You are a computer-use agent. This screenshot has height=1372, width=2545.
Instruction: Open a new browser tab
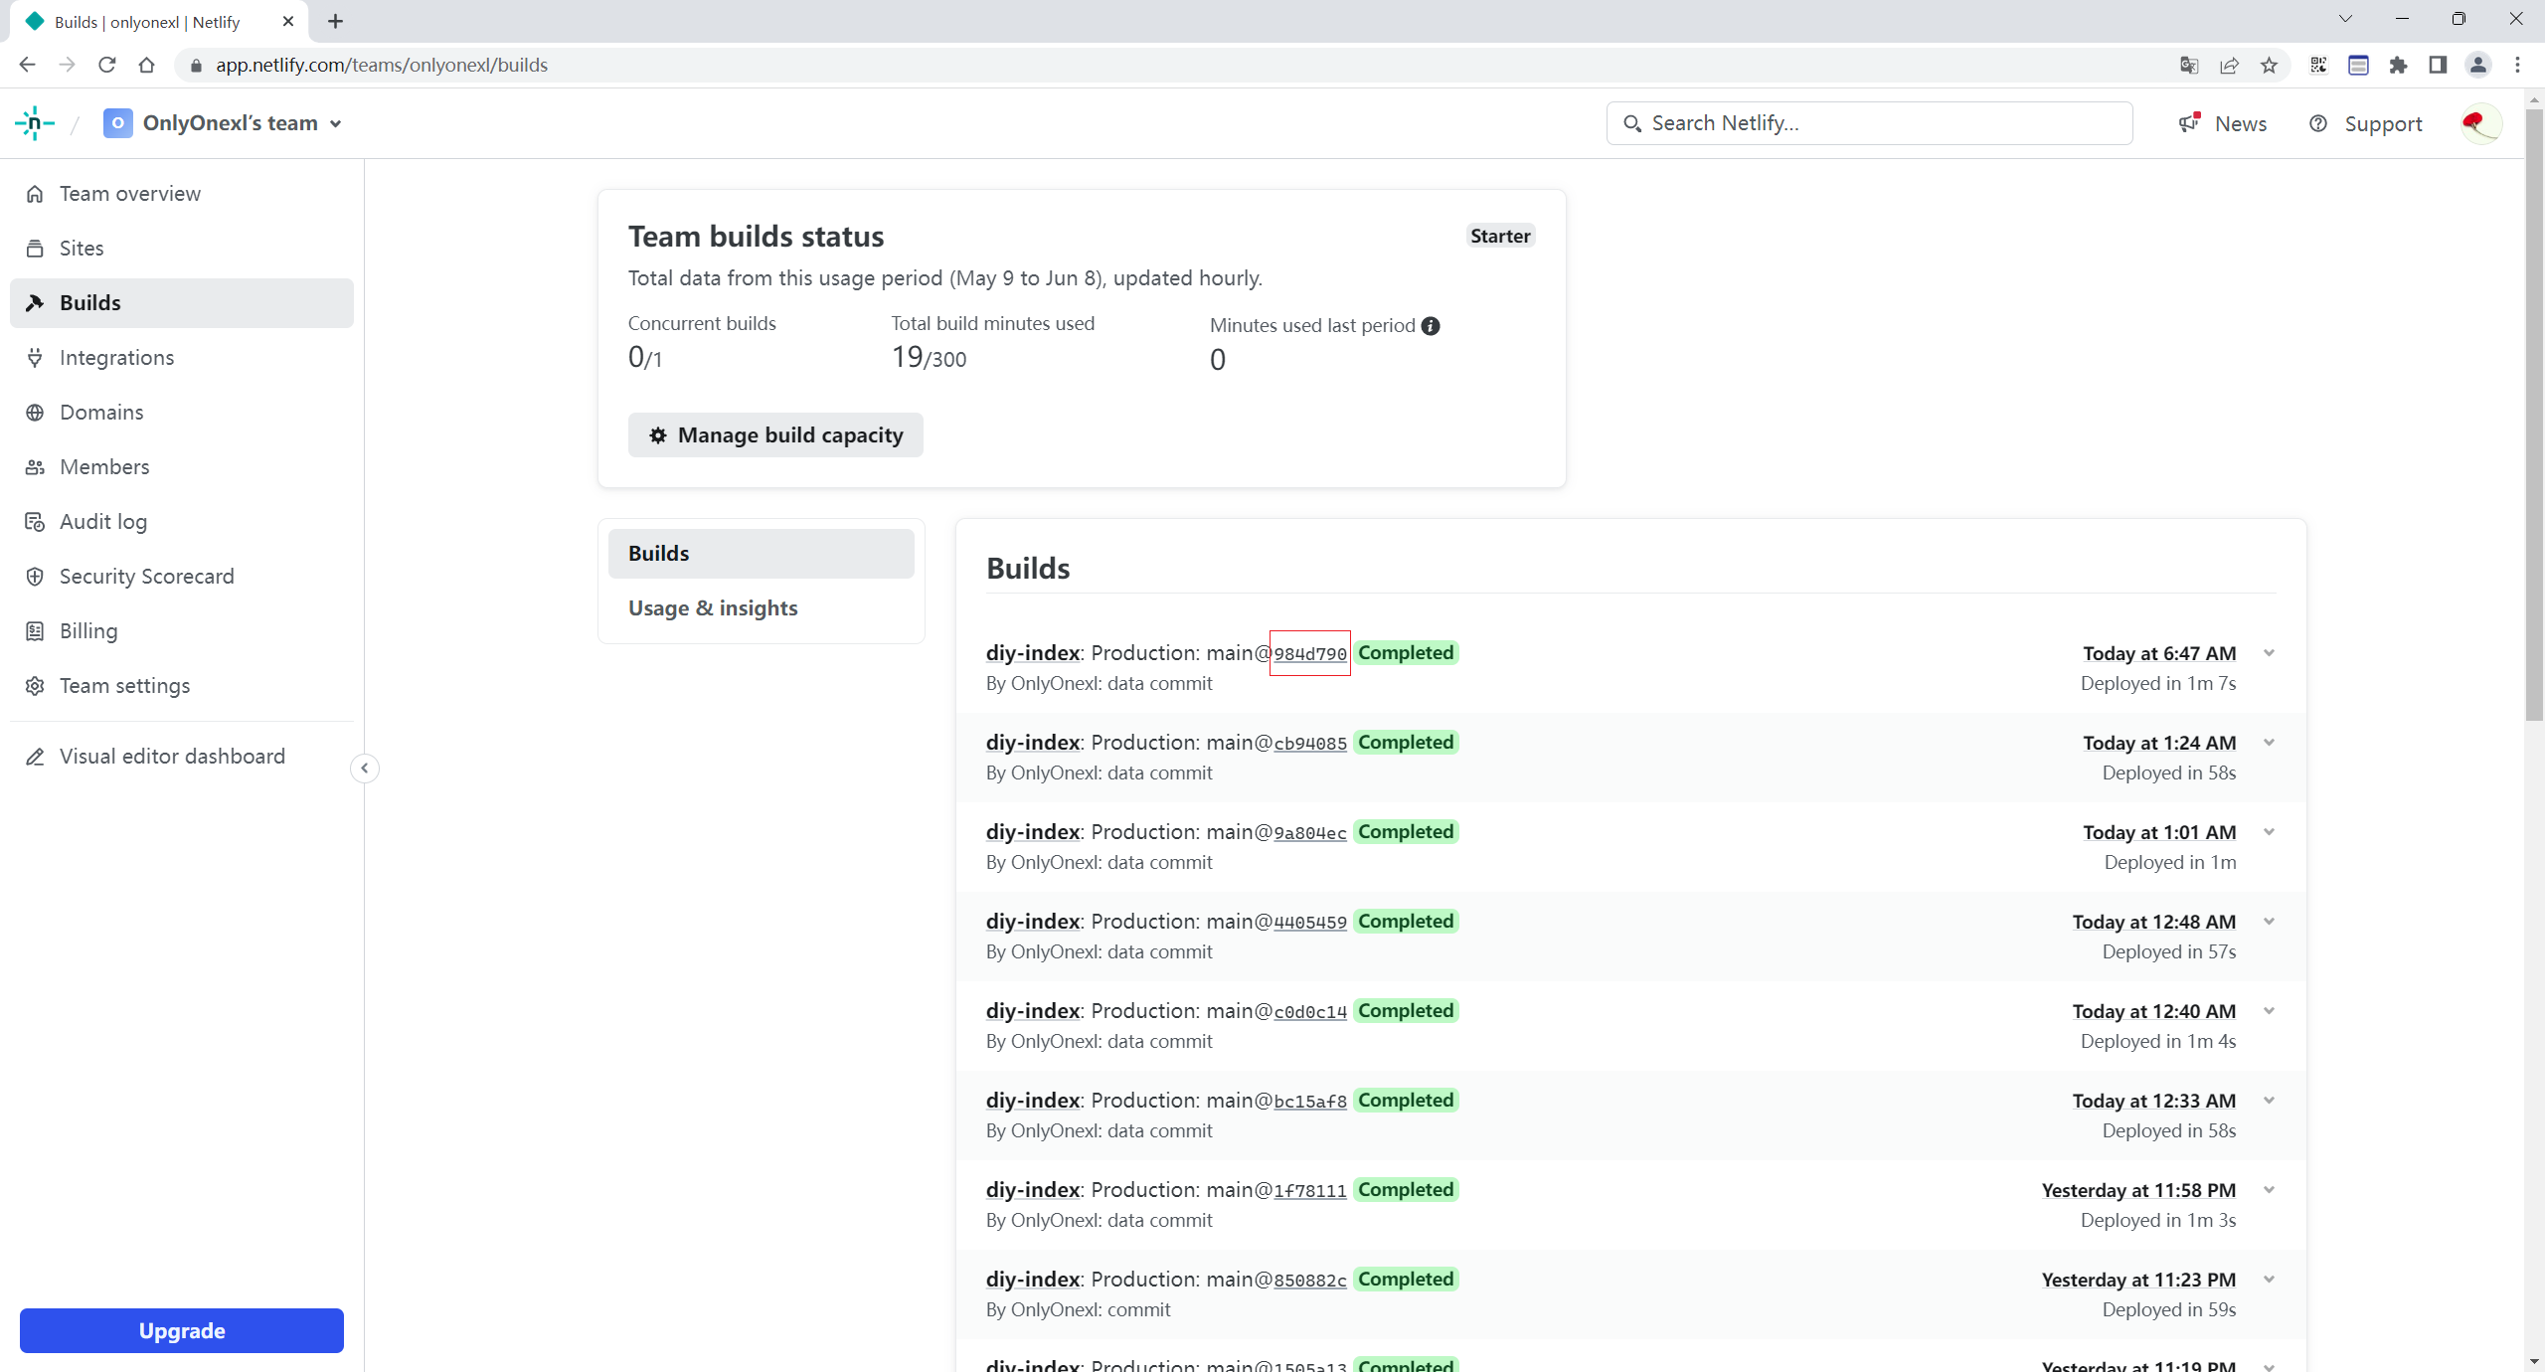pos(336,21)
